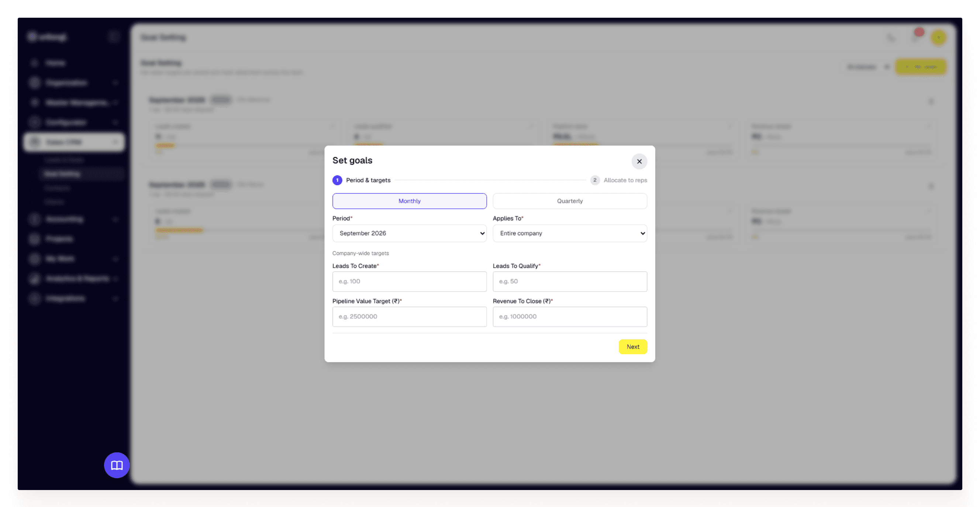Select the Monthly period option
Image resolution: width=980 pixels, height=507 pixels.
pyautogui.click(x=409, y=201)
